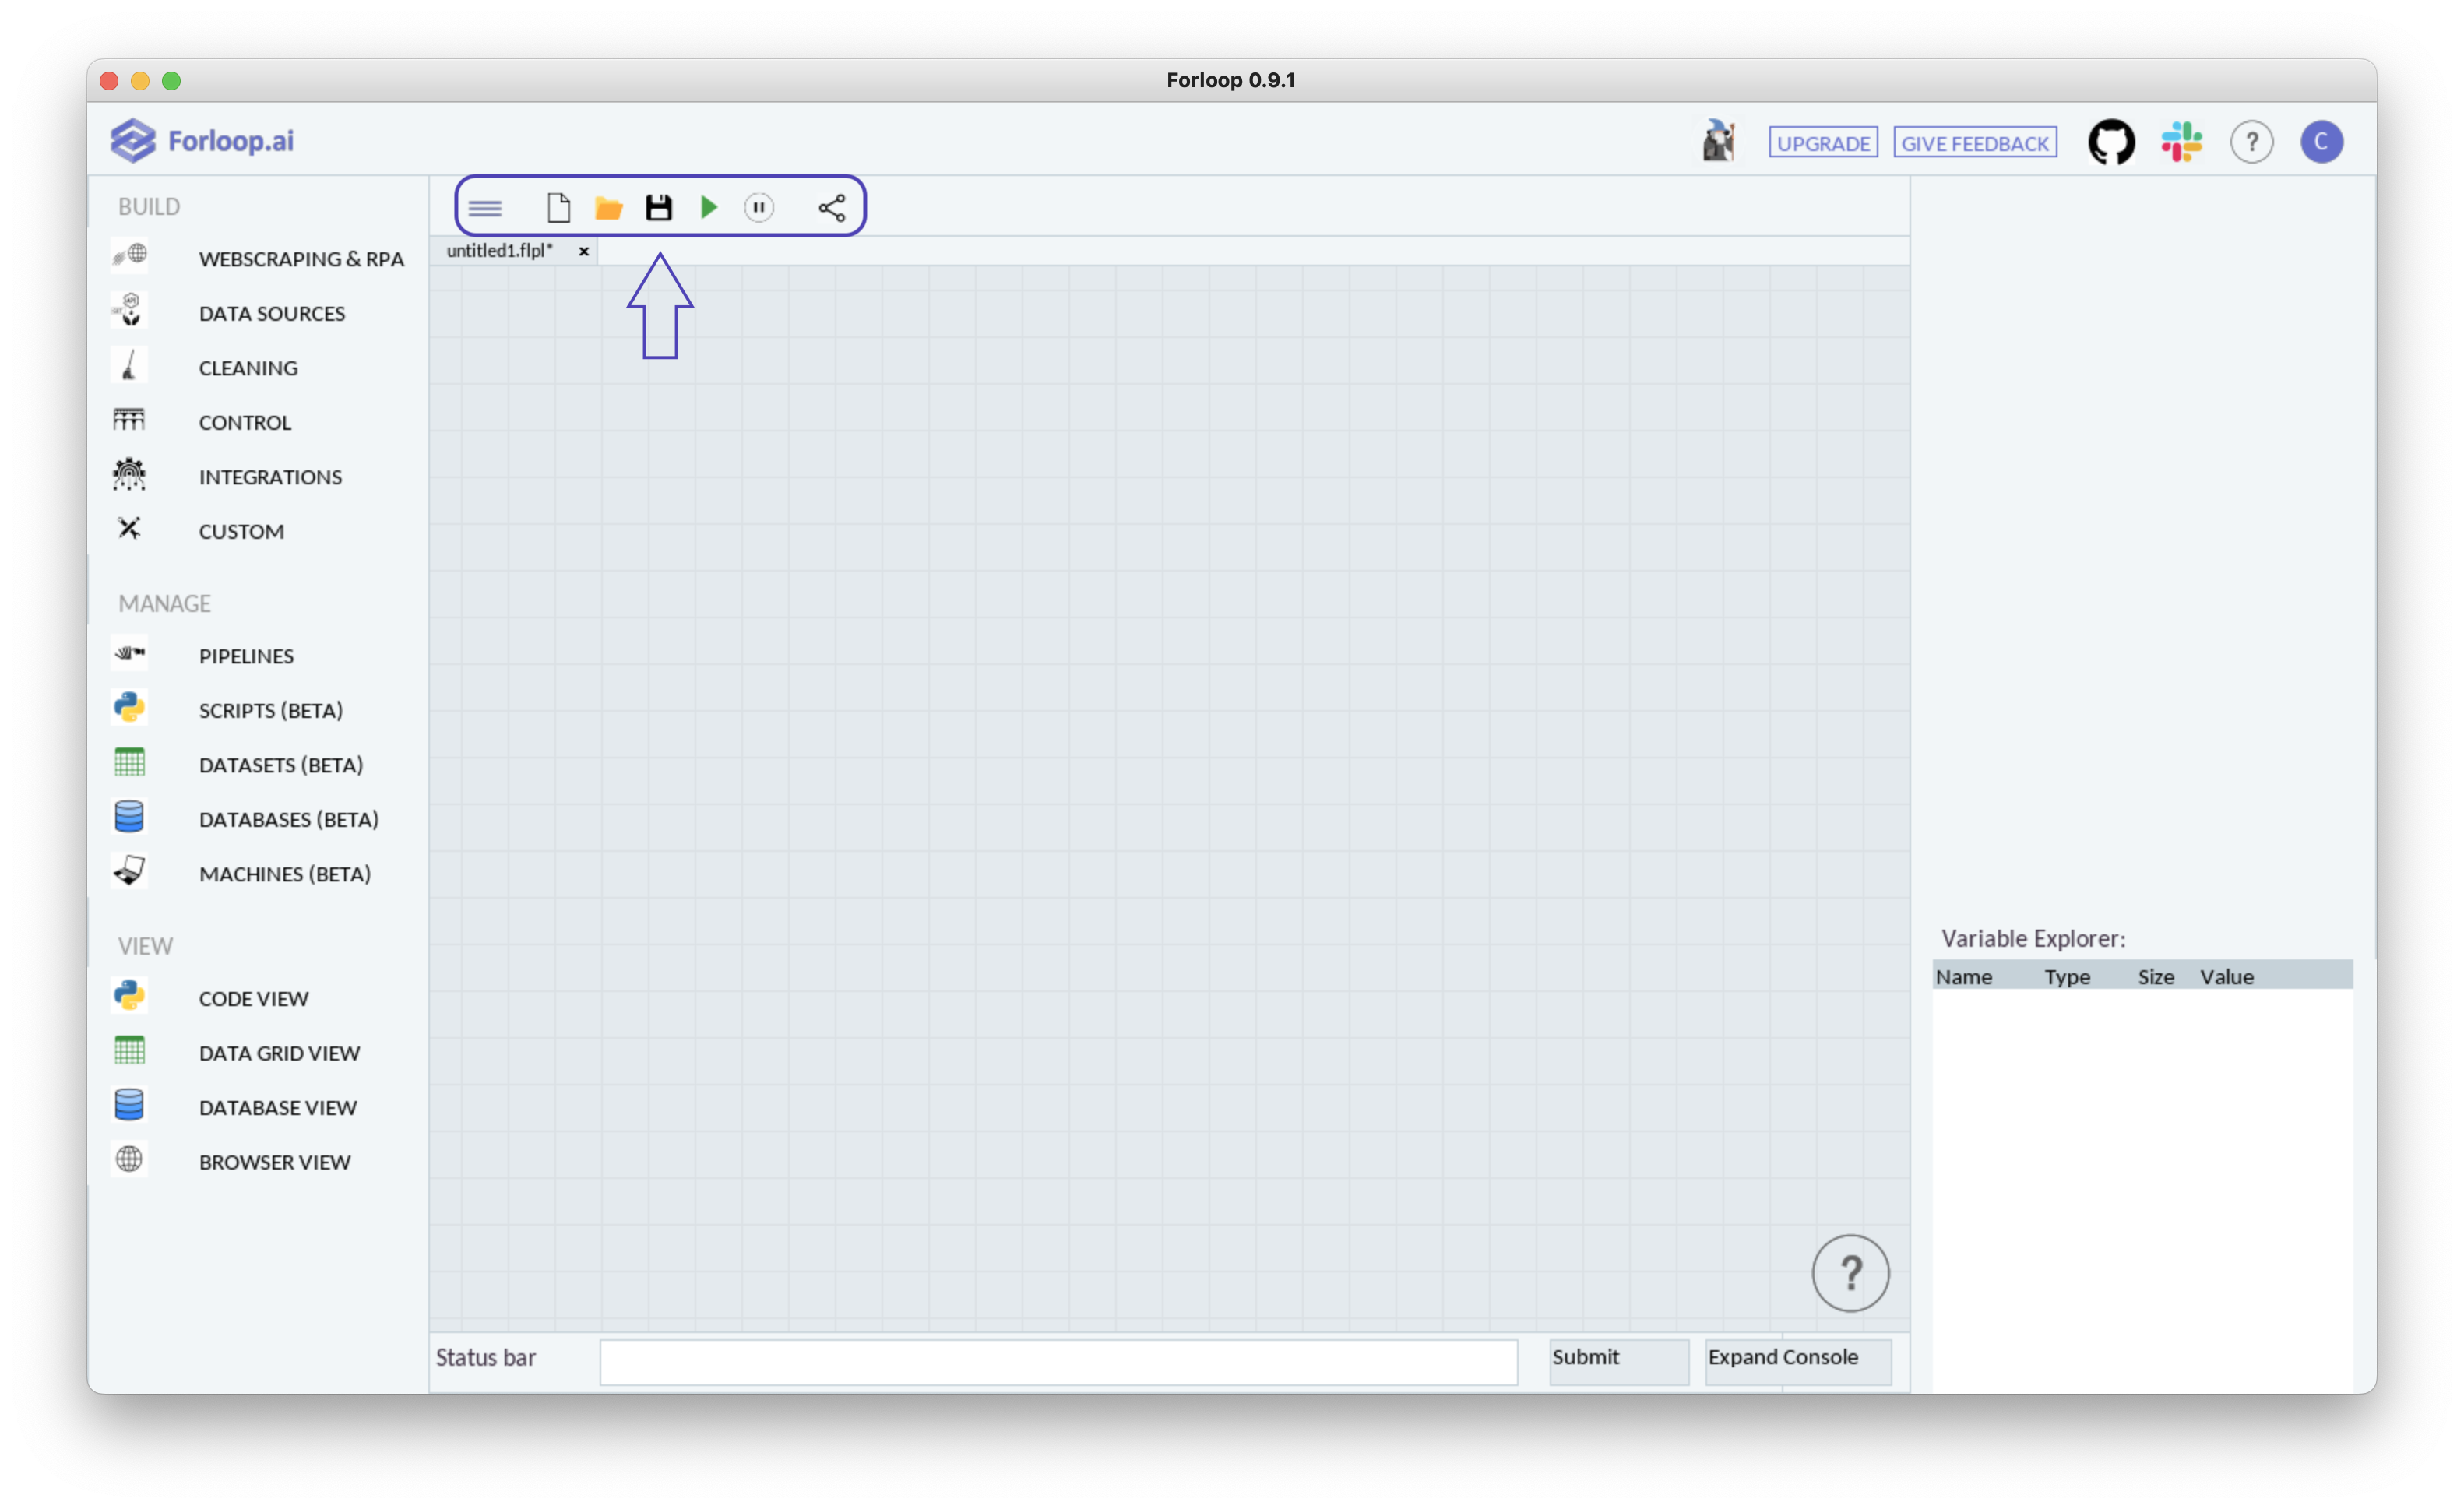Click the Pipelines icon
2464x1509 pixels.
(x=130, y=652)
